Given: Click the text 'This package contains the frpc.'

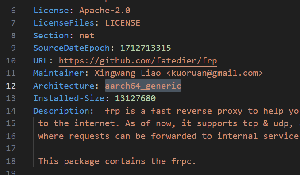Looking at the screenshot, I should click(117, 161).
